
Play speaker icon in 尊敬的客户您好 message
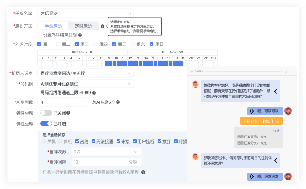tap(276, 92)
